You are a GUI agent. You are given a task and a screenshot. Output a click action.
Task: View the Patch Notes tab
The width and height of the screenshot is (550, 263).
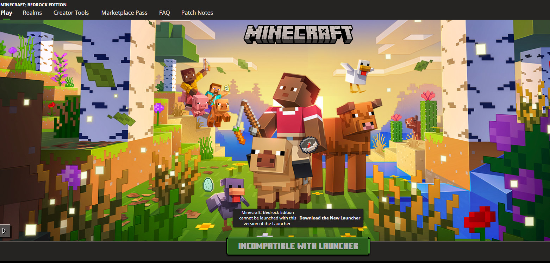(x=197, y=13)
